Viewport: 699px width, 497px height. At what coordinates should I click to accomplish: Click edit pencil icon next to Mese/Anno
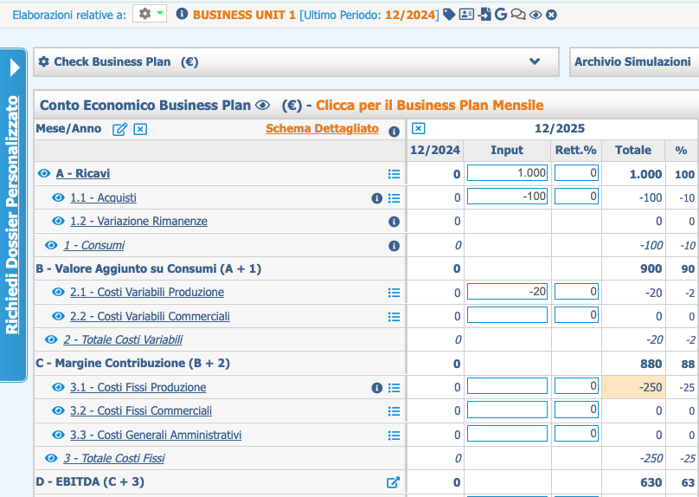coord(119,129)
